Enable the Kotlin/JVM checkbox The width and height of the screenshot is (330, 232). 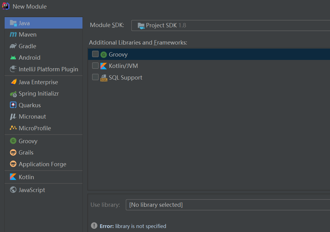(x=95, y=65)
